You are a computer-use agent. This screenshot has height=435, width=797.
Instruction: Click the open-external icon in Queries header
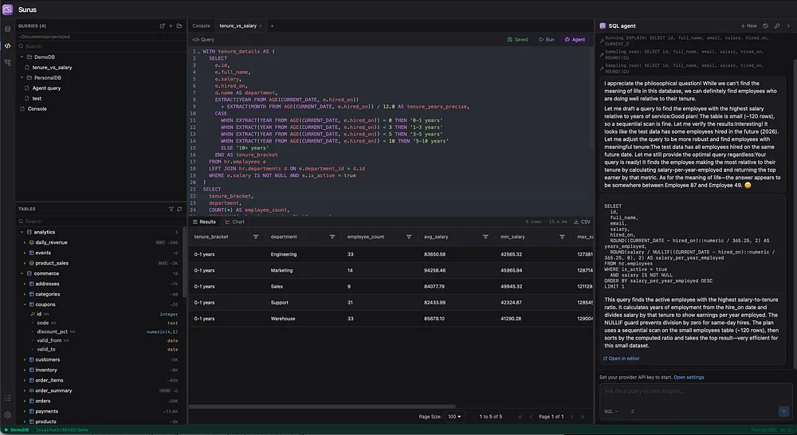[162, 26]
